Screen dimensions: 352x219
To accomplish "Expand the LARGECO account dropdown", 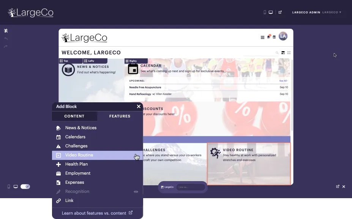I will (x=332, y=13).
